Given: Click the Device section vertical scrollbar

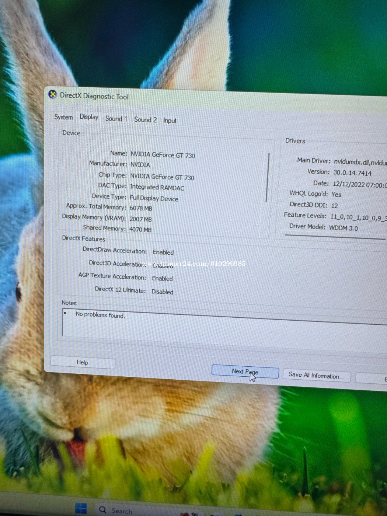Looking at the screenshot, I should [268, 177].
